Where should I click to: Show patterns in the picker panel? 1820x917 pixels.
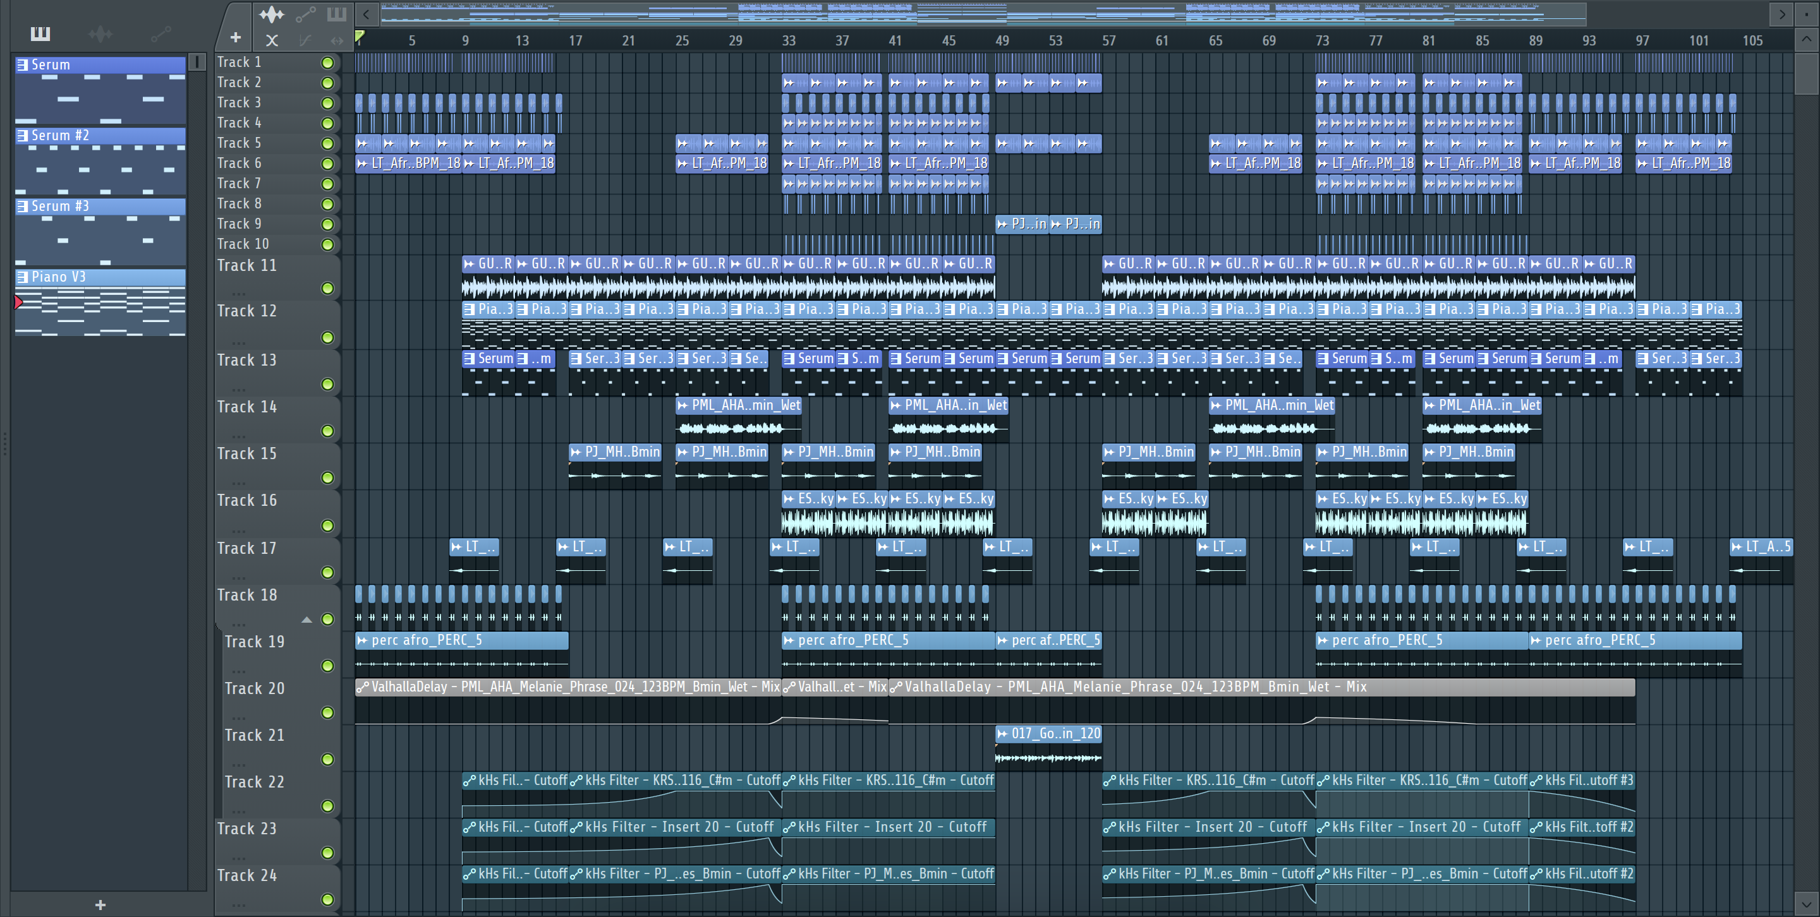pyautogui.click(x=40, y=33)
